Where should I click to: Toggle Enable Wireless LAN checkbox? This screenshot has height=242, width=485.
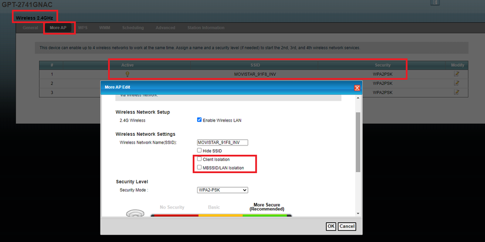(199, 120)
